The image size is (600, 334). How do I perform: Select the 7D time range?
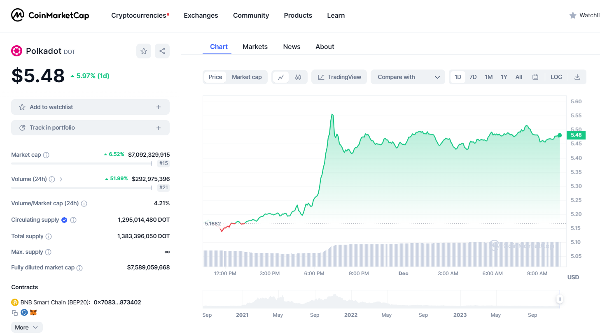point(473,77)
